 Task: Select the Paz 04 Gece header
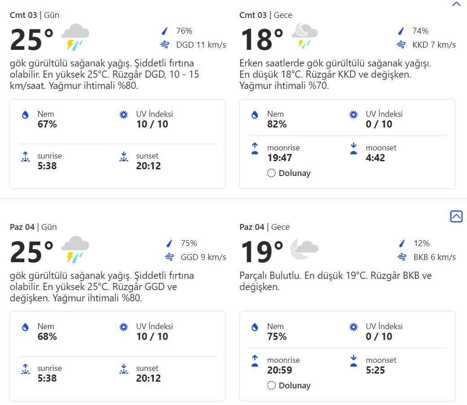[x=264, y=227]
